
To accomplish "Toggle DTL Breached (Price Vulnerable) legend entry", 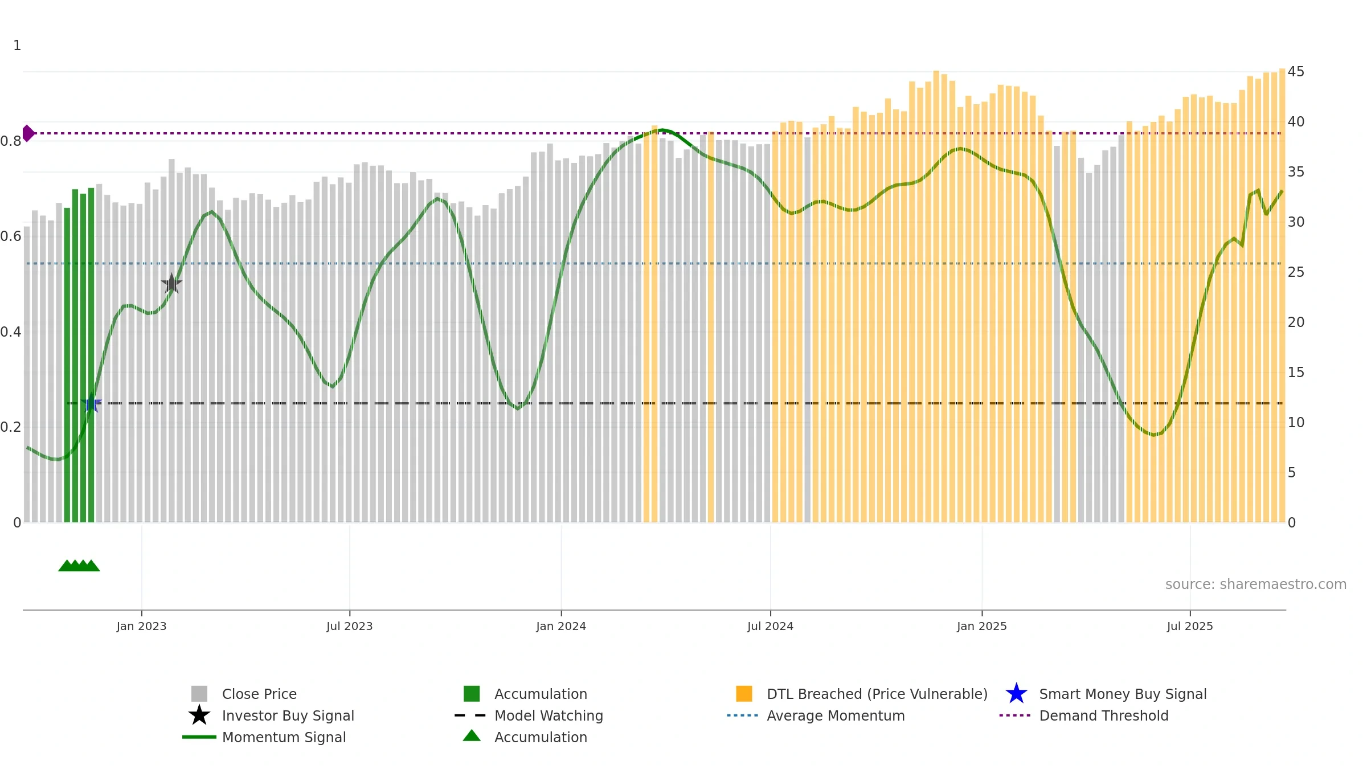I will pos(862,694).
